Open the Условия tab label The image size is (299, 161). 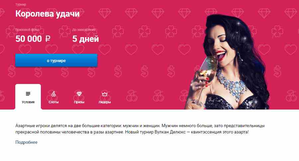(28, 102)
